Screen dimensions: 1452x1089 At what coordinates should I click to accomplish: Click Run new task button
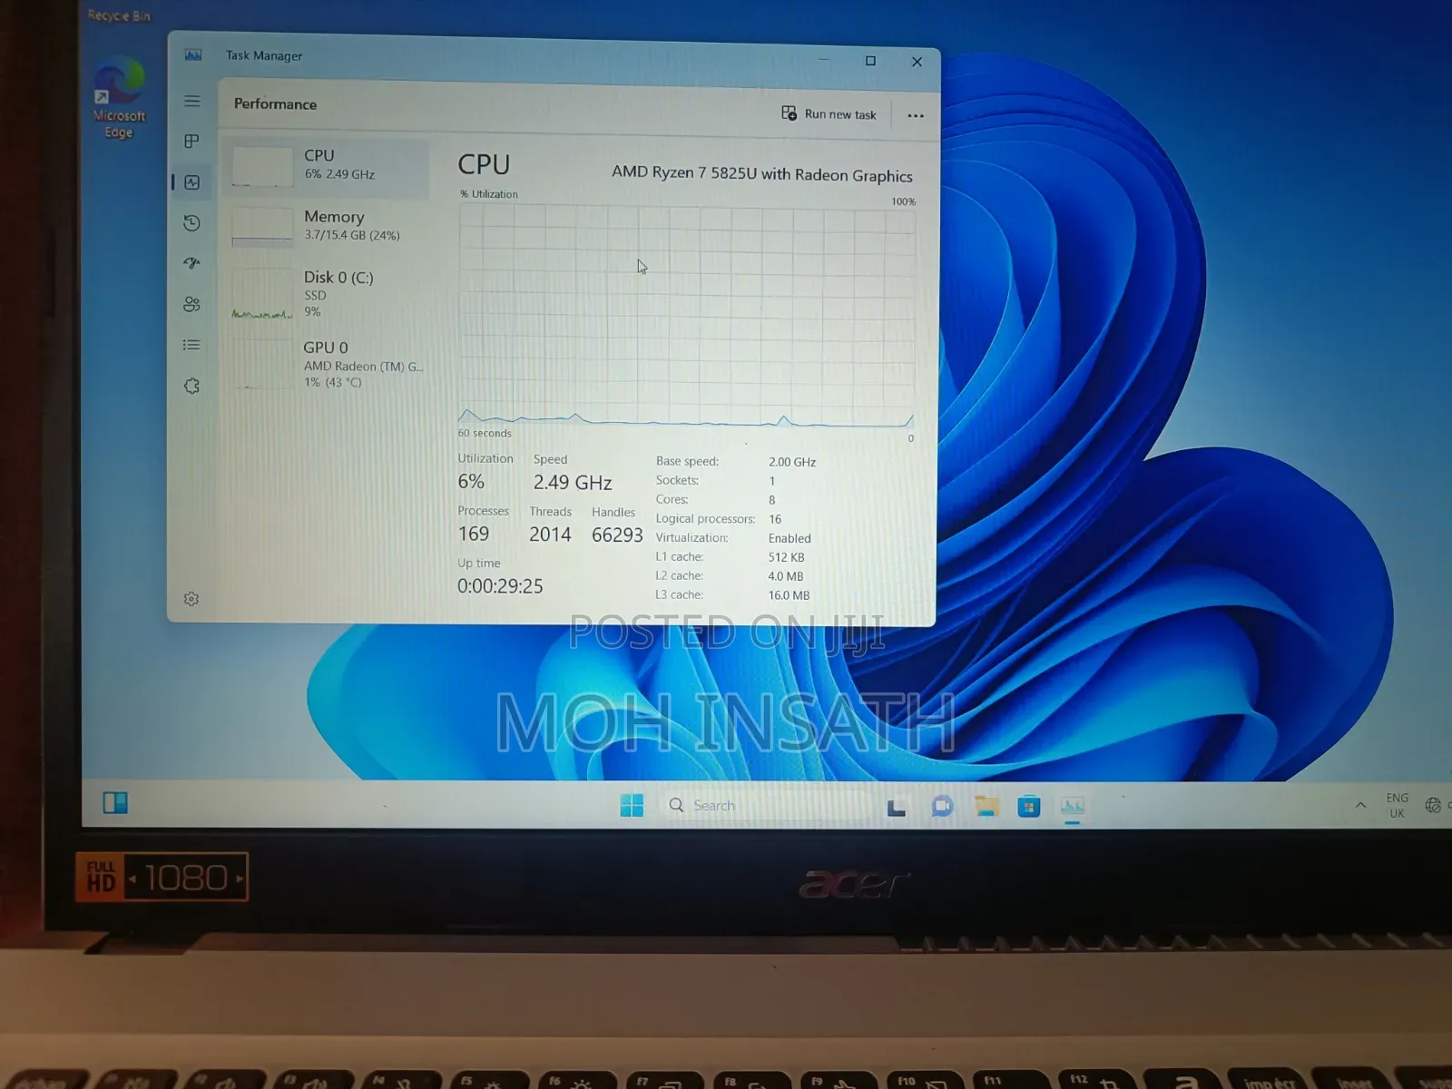coord(829,113)
